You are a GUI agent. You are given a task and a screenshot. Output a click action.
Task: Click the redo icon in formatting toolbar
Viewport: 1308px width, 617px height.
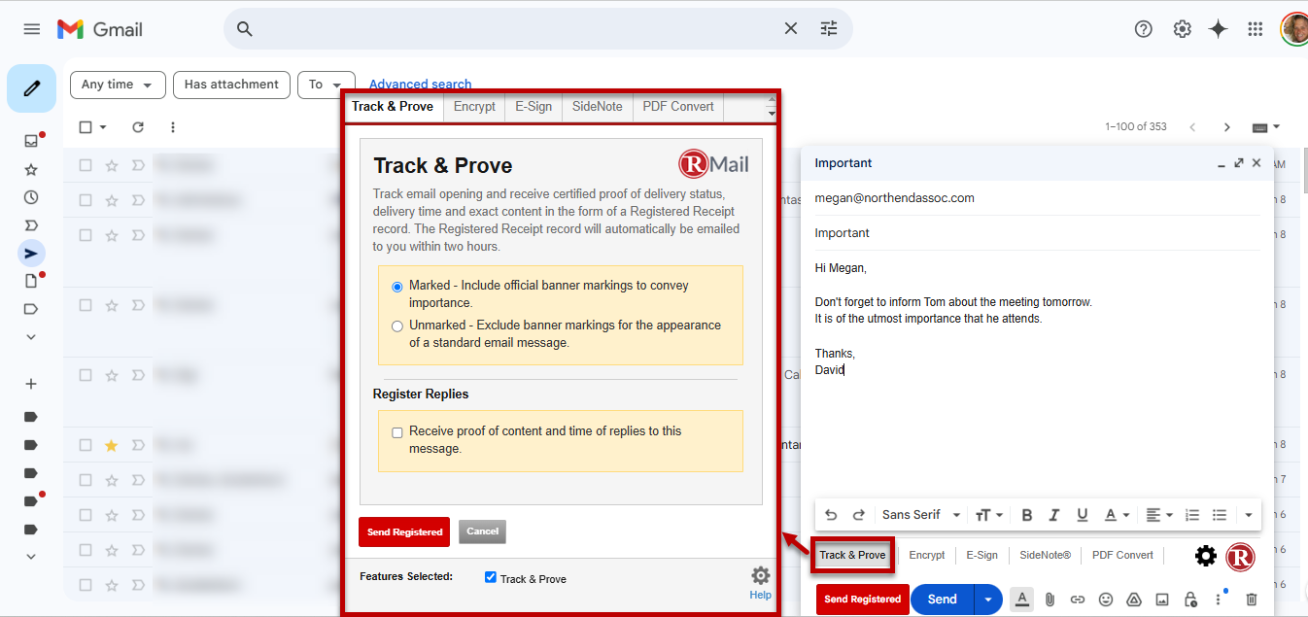[x=858, y=515]
